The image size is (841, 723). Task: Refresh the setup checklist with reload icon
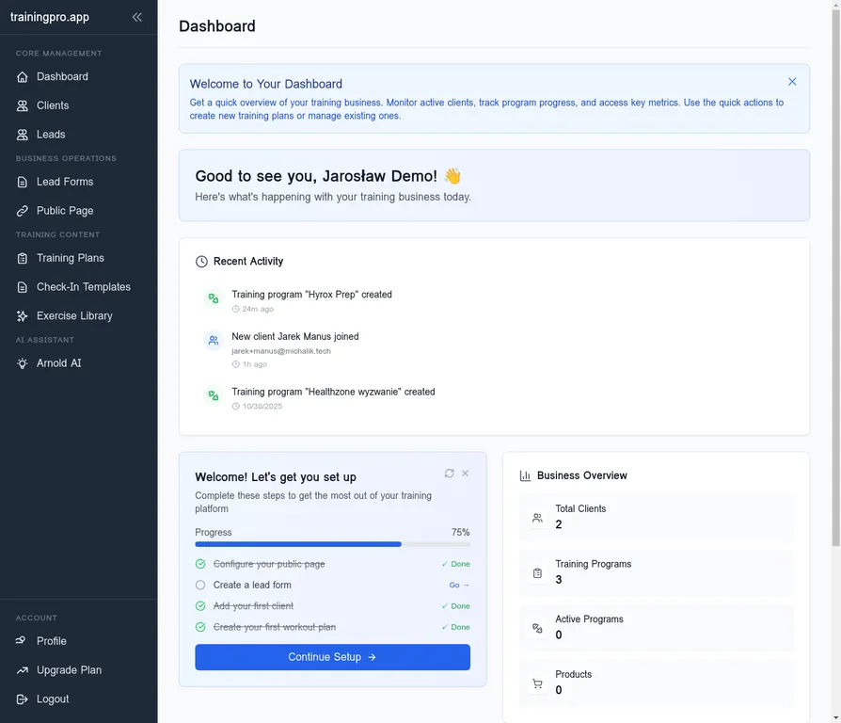pyautogui.click(x=449, y=474)
